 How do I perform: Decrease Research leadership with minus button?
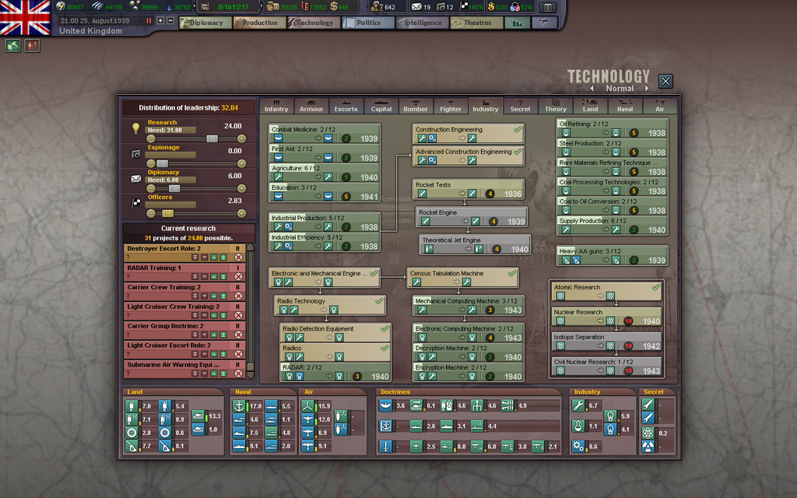pyautogui.click(x=151, y=139)
